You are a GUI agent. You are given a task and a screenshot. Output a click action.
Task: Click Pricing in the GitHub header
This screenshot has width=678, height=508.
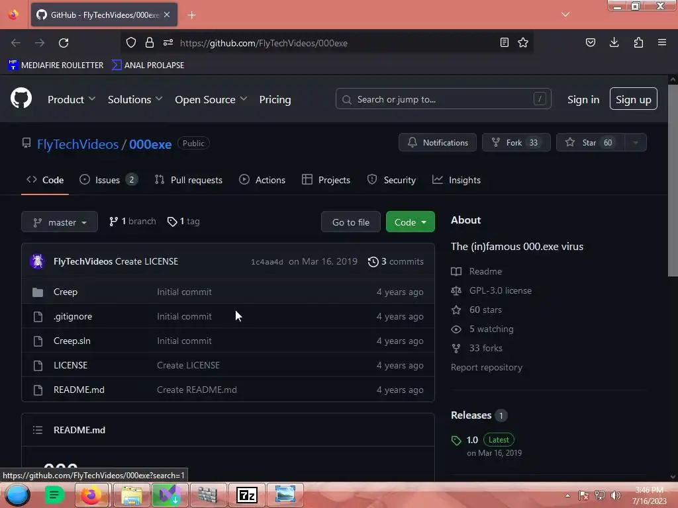pos(275,99)
